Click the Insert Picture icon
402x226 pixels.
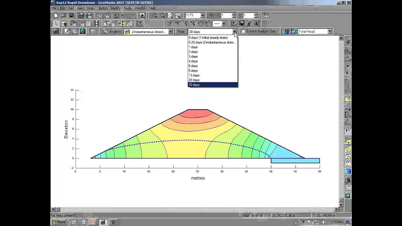(242, 24)
